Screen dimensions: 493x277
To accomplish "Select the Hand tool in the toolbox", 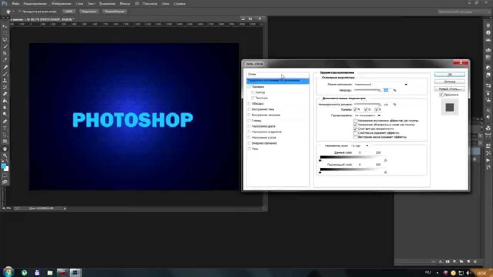I will (5, 149).
